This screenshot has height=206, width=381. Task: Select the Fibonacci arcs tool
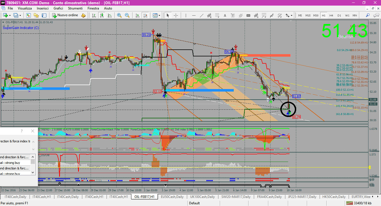point(264,15)
